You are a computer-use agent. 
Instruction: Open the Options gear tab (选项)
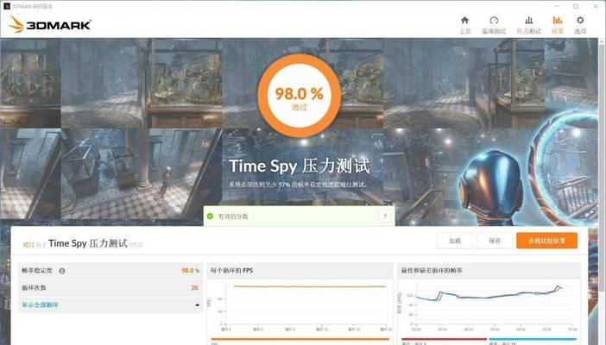(580, 25)
